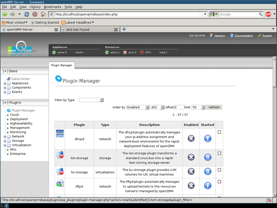The image size is (277, 208).
Task: Click the lvm-storage pause icon in Started column
Action: coord(207,157)
